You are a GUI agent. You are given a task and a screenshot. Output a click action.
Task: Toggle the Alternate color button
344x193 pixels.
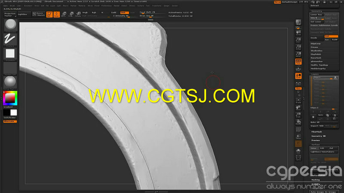coord(10,121)
